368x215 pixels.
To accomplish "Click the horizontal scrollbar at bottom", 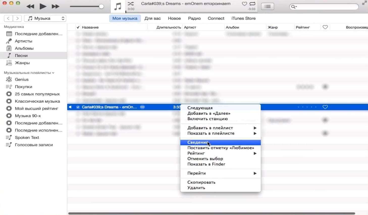I will point(212,213).
